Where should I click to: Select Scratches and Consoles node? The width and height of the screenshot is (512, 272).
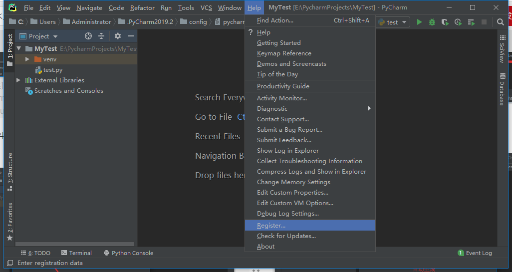(64, 90)
